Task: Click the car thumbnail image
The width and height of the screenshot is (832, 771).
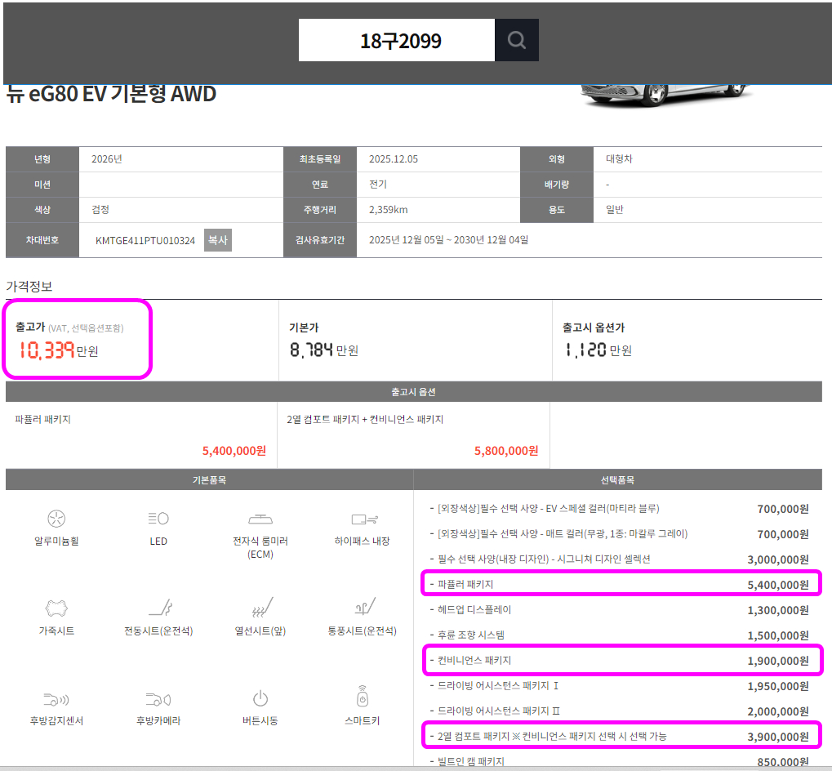Action: pyautogui.click(x=665, y=96)
